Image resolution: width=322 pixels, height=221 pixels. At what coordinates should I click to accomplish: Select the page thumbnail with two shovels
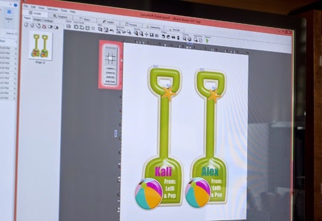(41, 46)
